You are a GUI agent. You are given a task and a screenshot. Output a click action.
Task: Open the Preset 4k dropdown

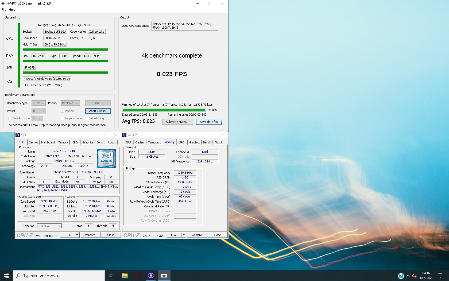click(39, 111)
